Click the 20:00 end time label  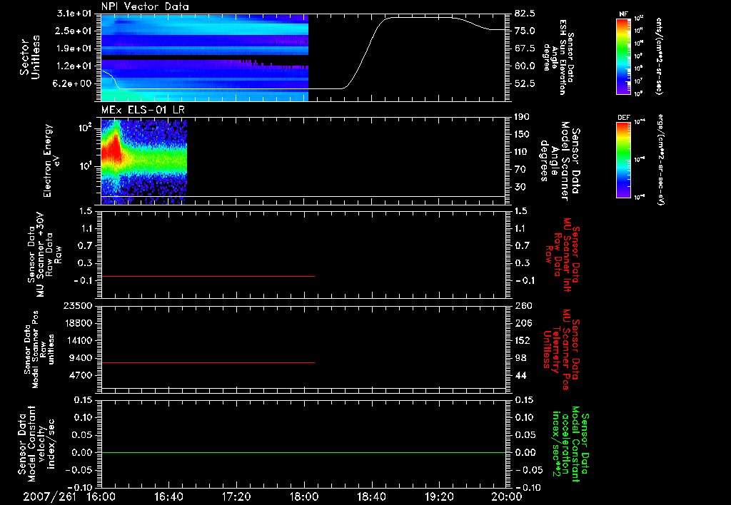coord(506,496)
